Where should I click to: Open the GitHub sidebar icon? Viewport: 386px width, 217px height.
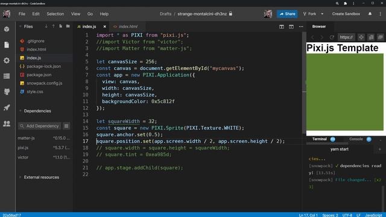click(7, 92)
